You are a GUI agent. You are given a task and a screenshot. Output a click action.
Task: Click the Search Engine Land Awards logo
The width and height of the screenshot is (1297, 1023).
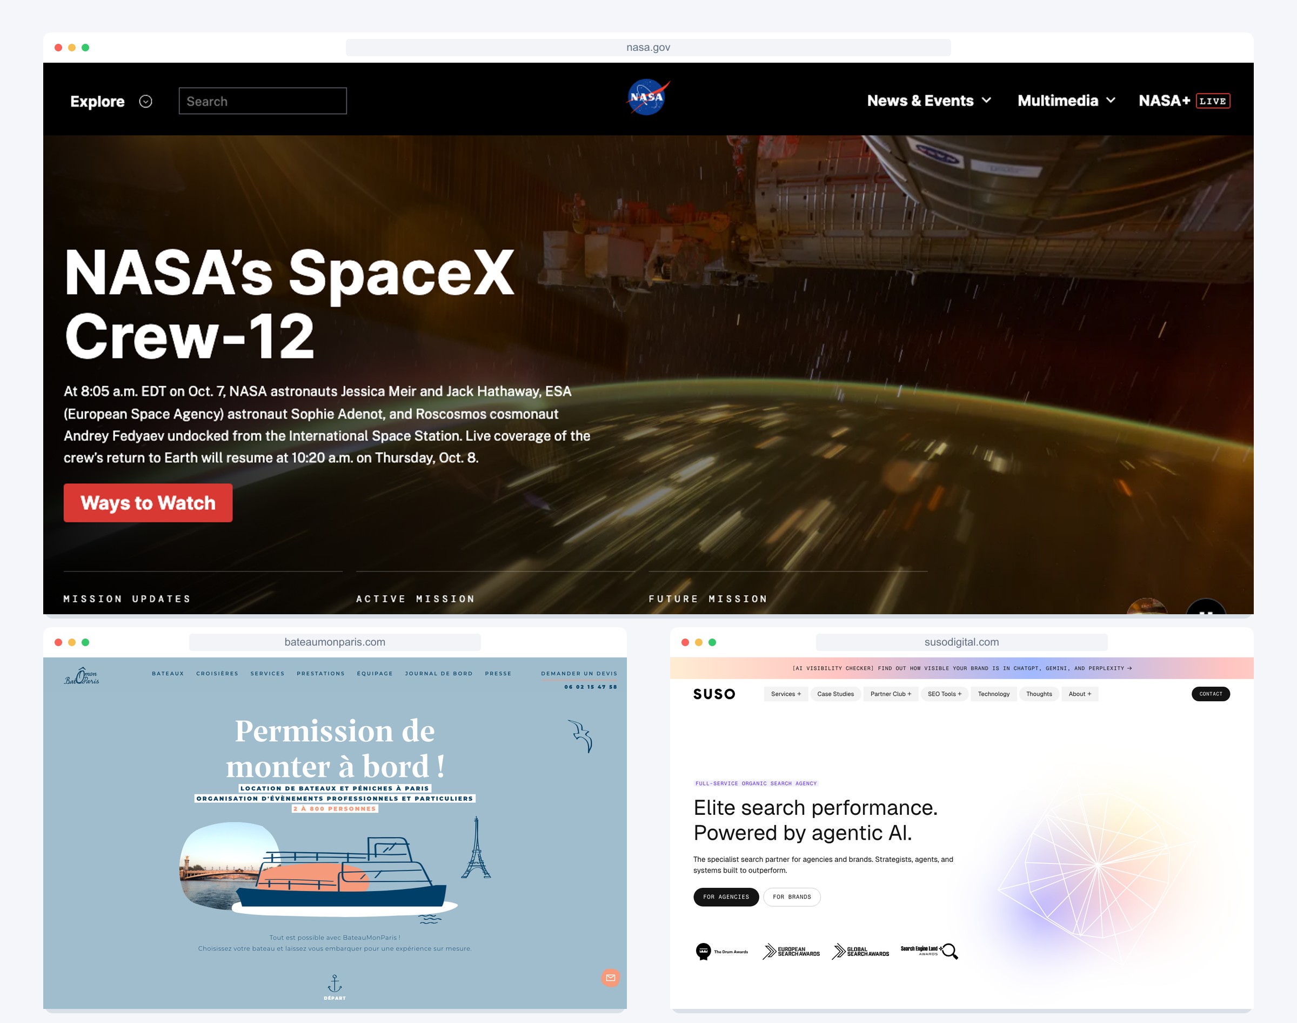(x=930, y=951)
